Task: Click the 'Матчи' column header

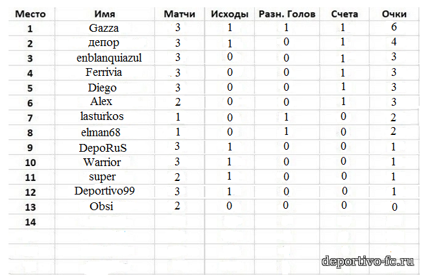Action: 179,14
